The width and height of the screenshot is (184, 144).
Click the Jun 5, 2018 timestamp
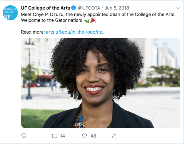[x=117, y=8]
